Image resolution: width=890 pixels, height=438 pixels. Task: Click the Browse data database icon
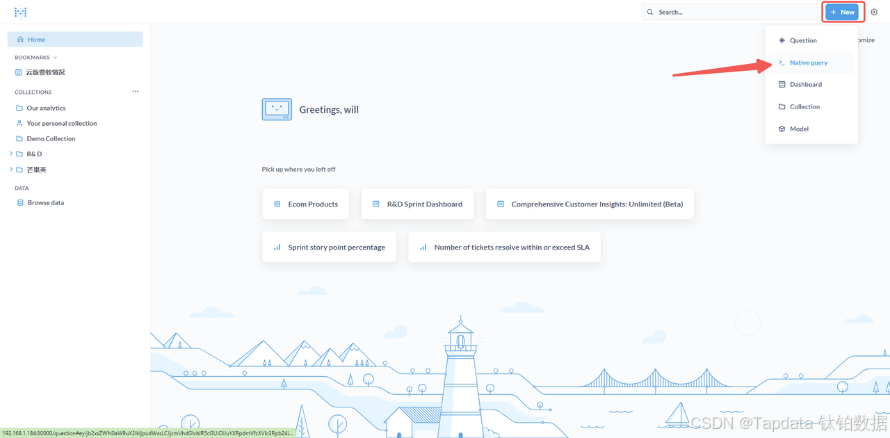(20, 203)
